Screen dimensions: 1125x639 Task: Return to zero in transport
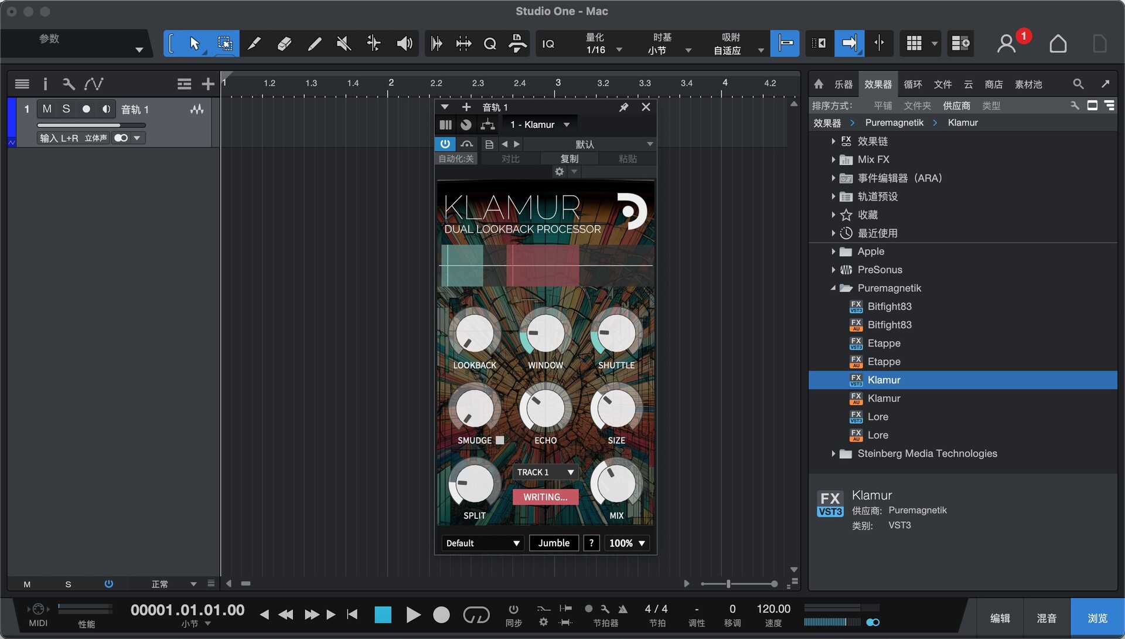coord(352,614)
